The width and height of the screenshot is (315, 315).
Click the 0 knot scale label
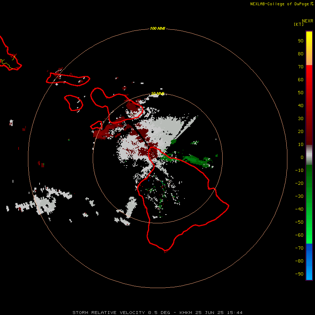click(302, 157)
